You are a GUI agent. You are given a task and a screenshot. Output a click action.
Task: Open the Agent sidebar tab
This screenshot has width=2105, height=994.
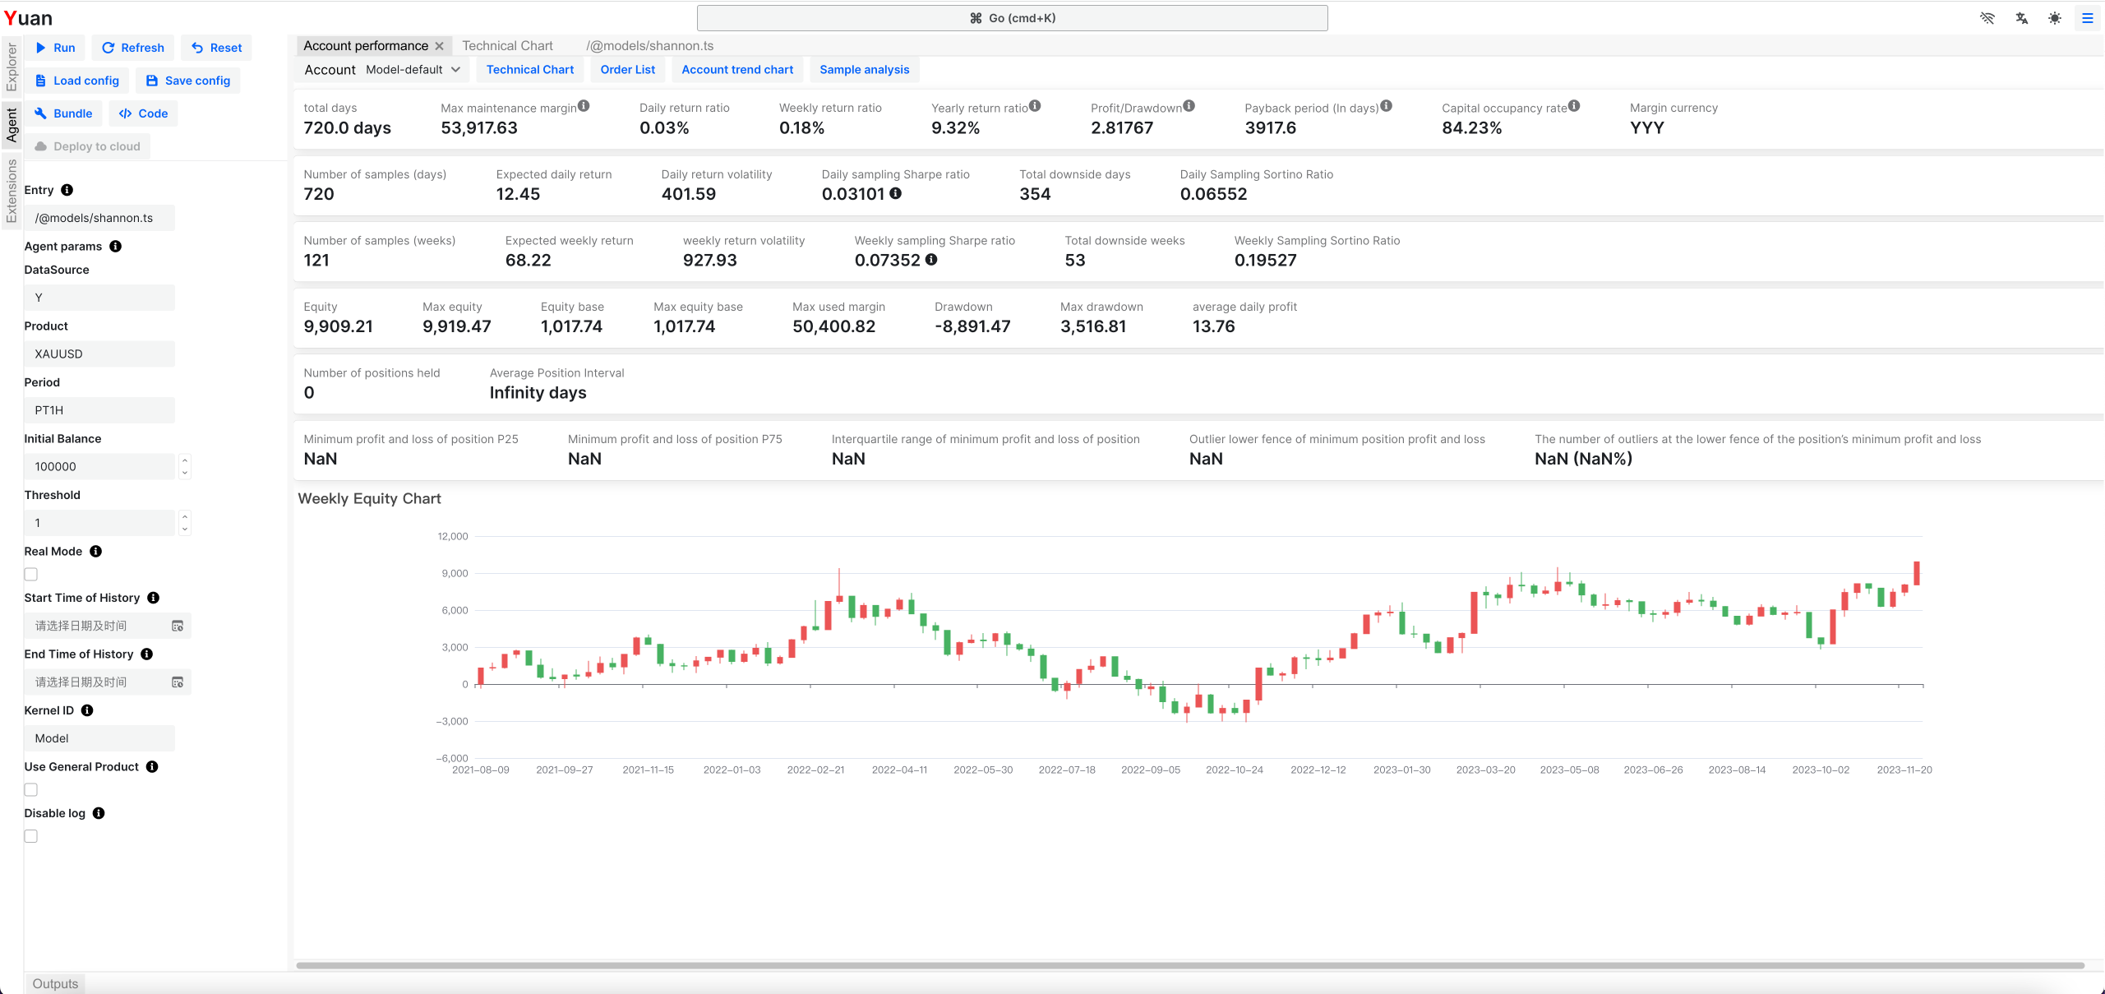pos(12,125)
